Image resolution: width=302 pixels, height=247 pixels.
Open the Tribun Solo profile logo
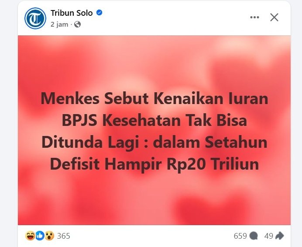[x=35, y=18]
